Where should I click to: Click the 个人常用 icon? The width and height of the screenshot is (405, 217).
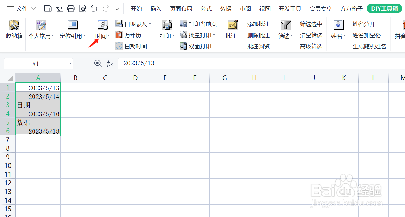(x=41, y=24)
